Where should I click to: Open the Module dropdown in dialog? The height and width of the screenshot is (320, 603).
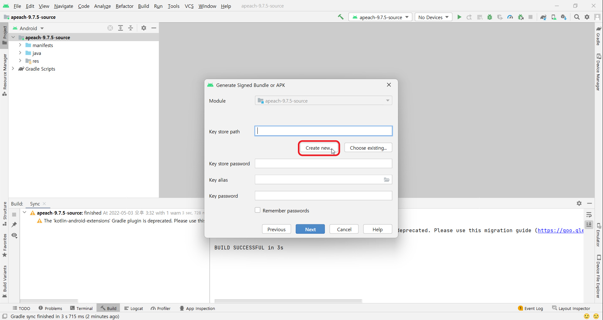(323, 101)
